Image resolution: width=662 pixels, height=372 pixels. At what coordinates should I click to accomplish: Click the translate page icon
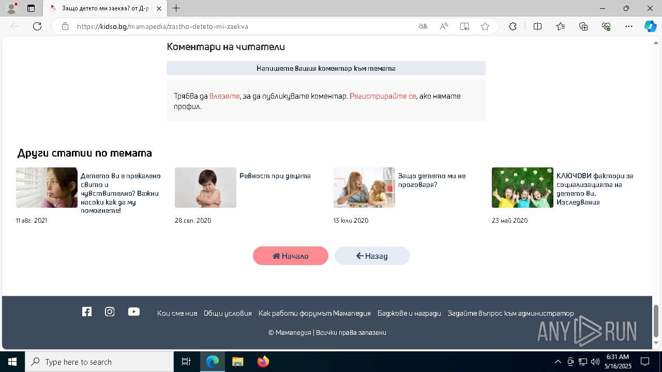pos(423,26)
